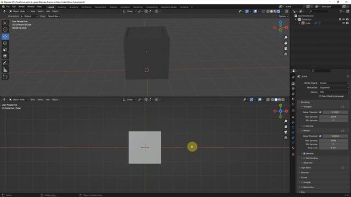Toggle gizmos in top viewport header
The height and width of the screenshot is (197, 351).
(247, 11)
